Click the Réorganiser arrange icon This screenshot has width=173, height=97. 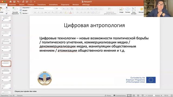(x=141, y=10)
